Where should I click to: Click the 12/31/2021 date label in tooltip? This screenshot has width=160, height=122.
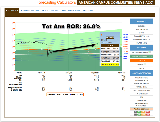coord(110,38)
